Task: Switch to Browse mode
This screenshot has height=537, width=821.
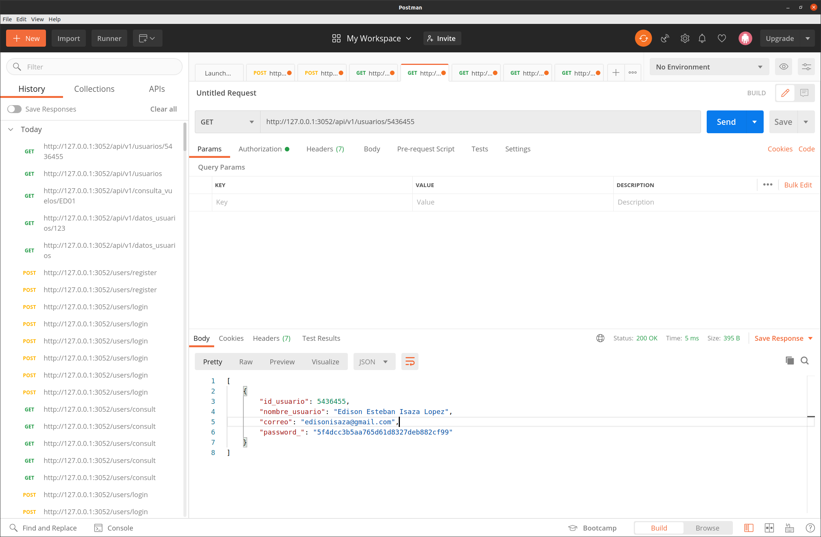Action: (707, 528)
